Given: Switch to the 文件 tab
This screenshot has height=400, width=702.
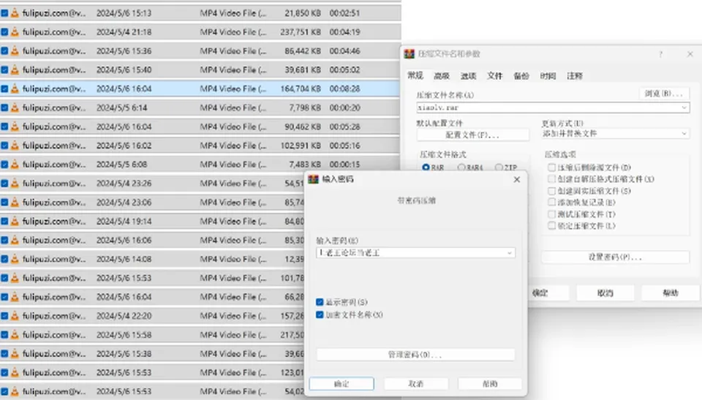Looking at the screenshot, I should [x=495, y=76].
